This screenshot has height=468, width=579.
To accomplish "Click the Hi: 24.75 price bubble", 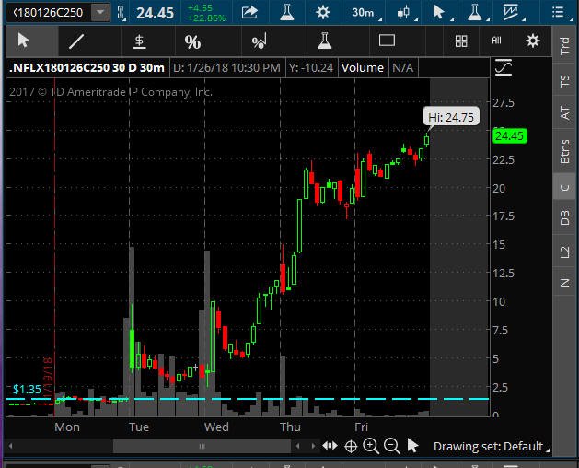I will pos(451,117).
